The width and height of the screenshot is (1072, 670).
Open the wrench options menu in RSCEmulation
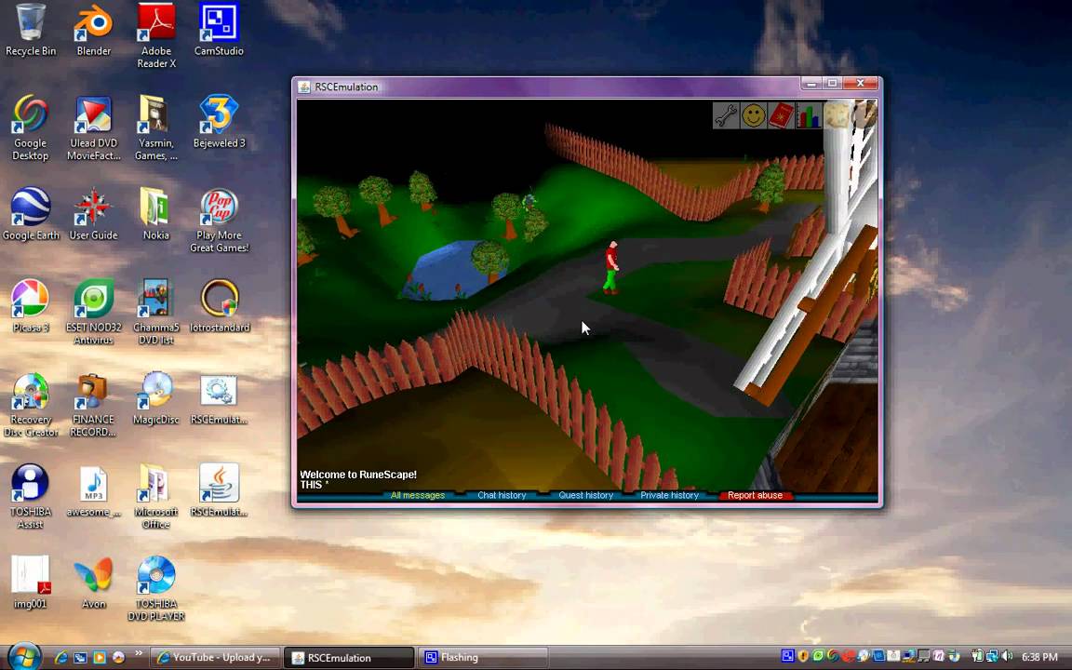[726, 115]
